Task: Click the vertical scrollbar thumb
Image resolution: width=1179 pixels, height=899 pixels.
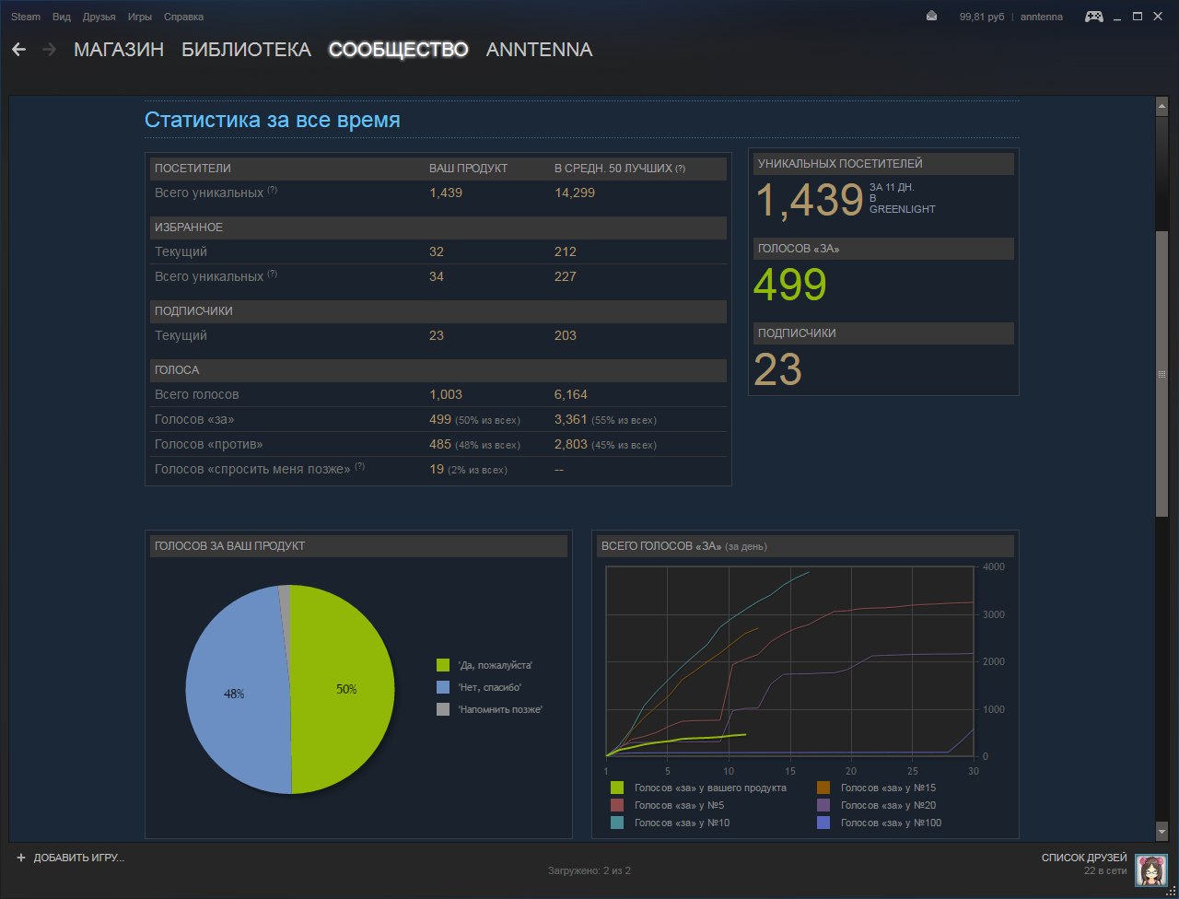Action: click(1161, 373)
